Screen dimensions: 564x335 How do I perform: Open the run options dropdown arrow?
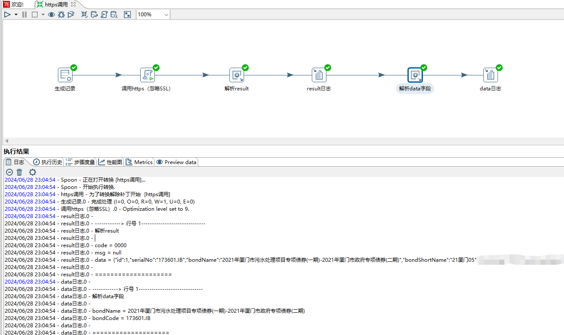click(16, 14)
